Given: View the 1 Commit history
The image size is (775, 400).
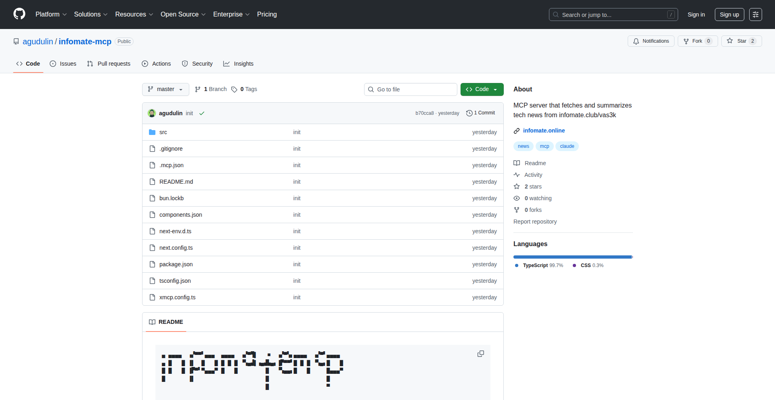Looking at the screenshot, I should click(480, 113).
